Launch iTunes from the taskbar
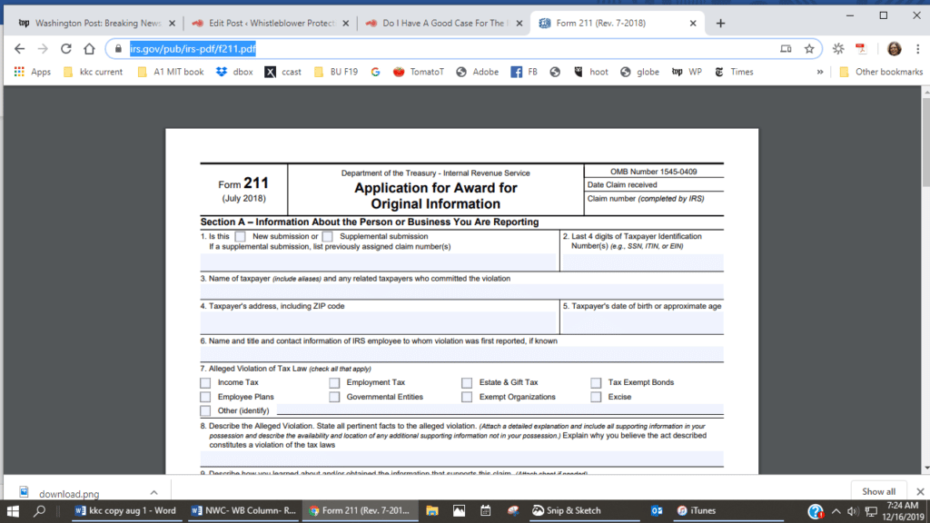The height and width of the screenshot is (523, 930). pyautogui.click(x=698, y=510)
